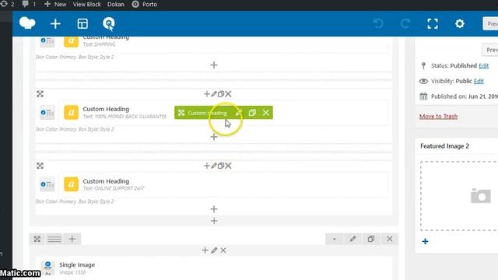Add an element to the Single Image column
The image size is (498, 280).
(205, 250)
